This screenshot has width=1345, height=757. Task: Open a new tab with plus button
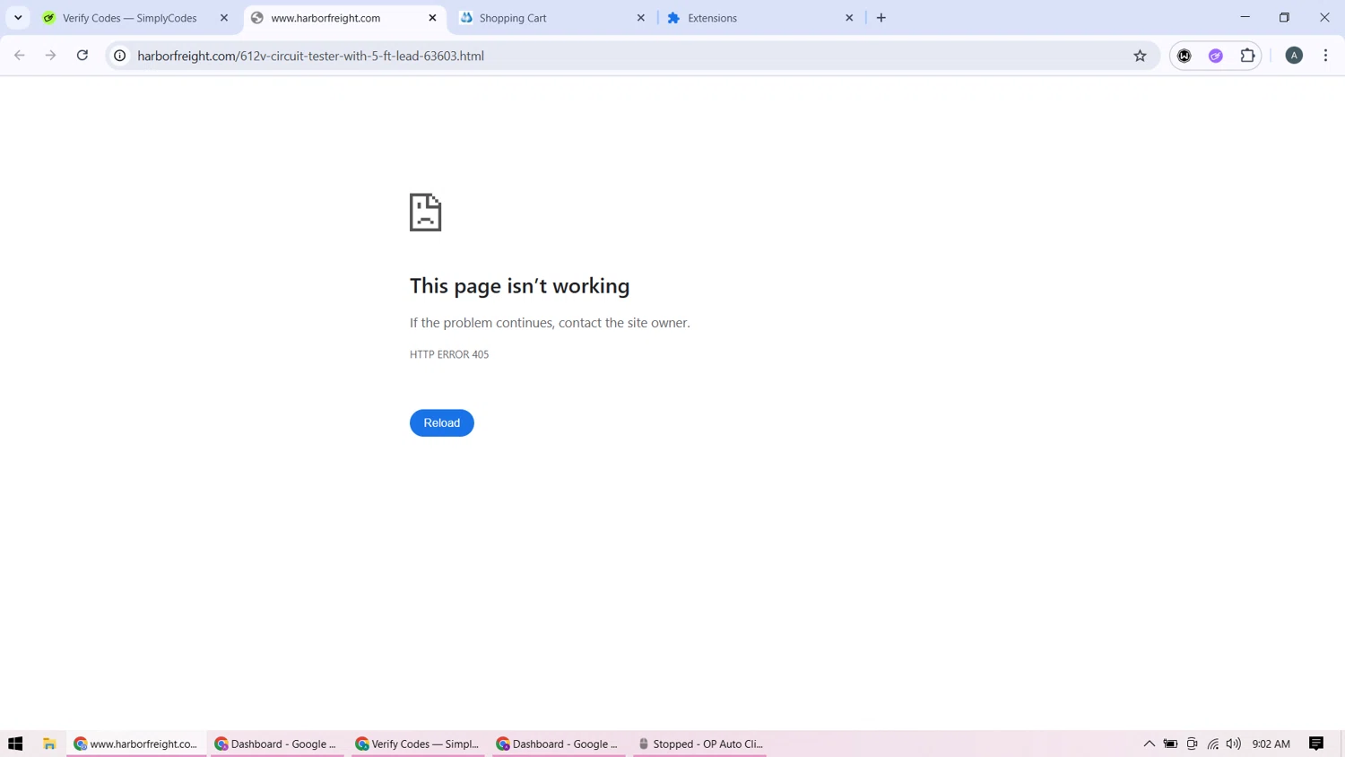coord(881,18)
